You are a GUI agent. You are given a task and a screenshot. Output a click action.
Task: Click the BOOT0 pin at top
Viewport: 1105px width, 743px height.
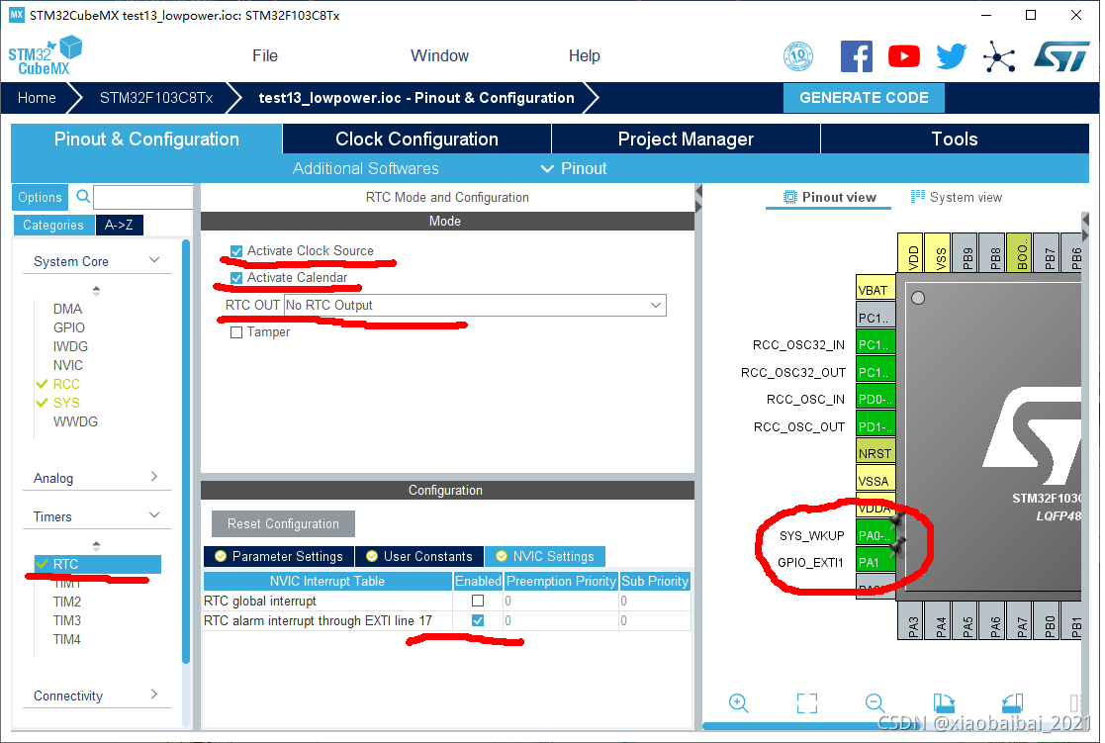pyautogui.click(x=1021, y=252)
